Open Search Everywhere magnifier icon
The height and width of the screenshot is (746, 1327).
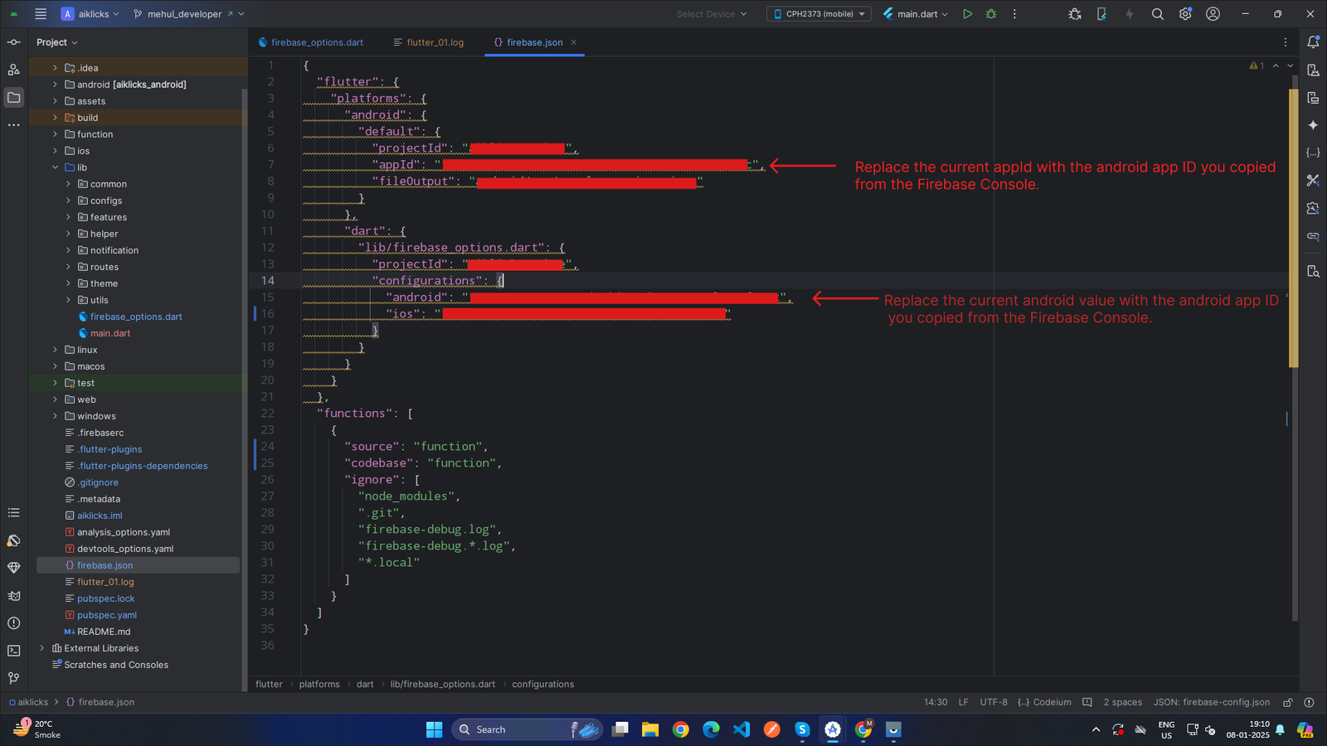pyautogui.click(x=1158, y=14)
